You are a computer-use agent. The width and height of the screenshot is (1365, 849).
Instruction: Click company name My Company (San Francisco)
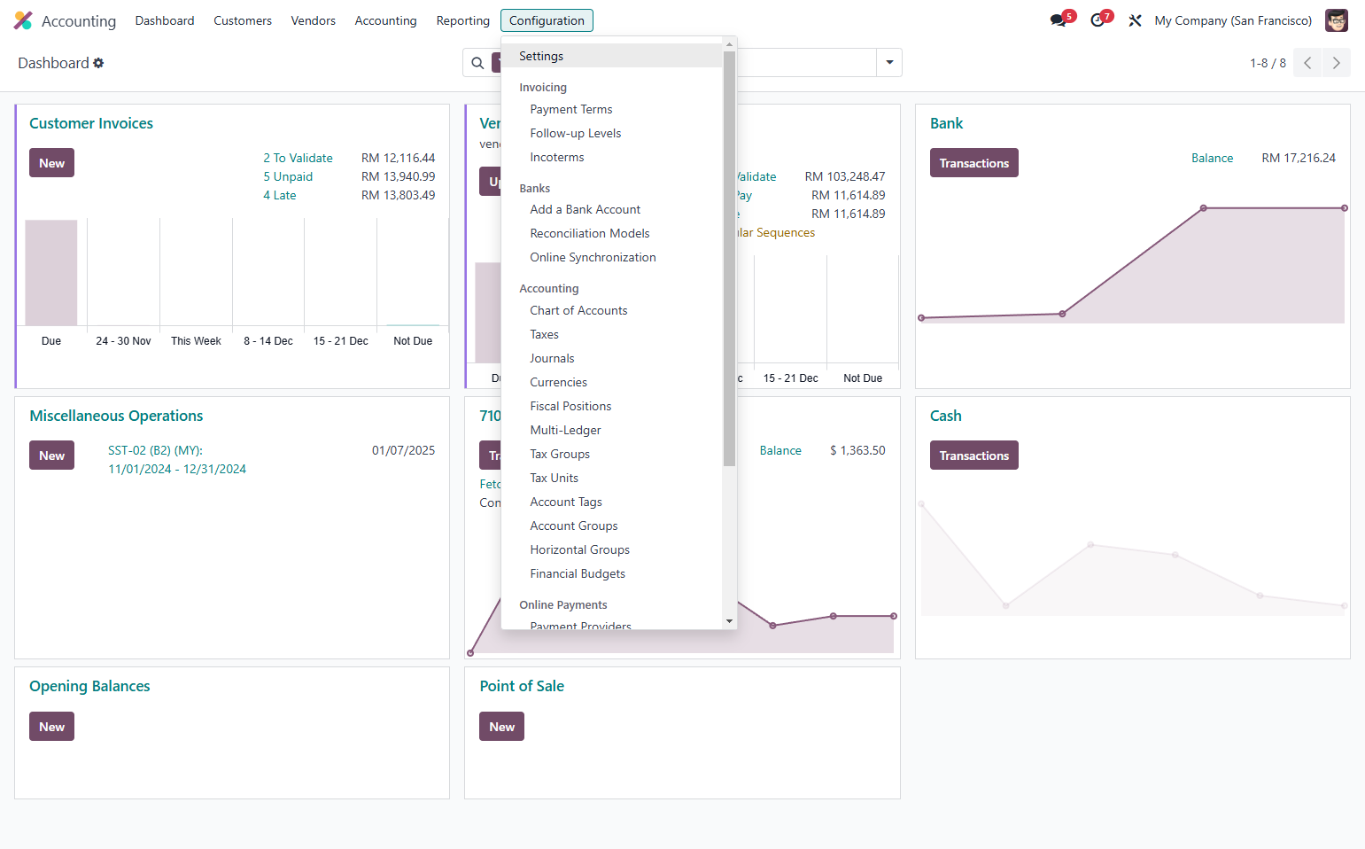1233,20
